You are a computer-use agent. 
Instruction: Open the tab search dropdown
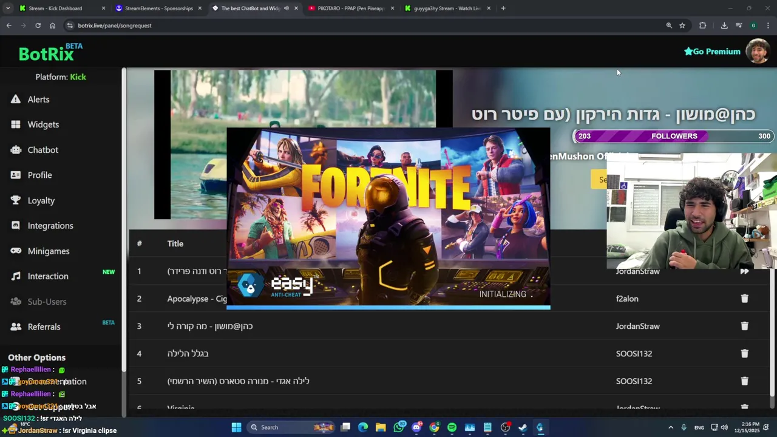coord(8,8)
